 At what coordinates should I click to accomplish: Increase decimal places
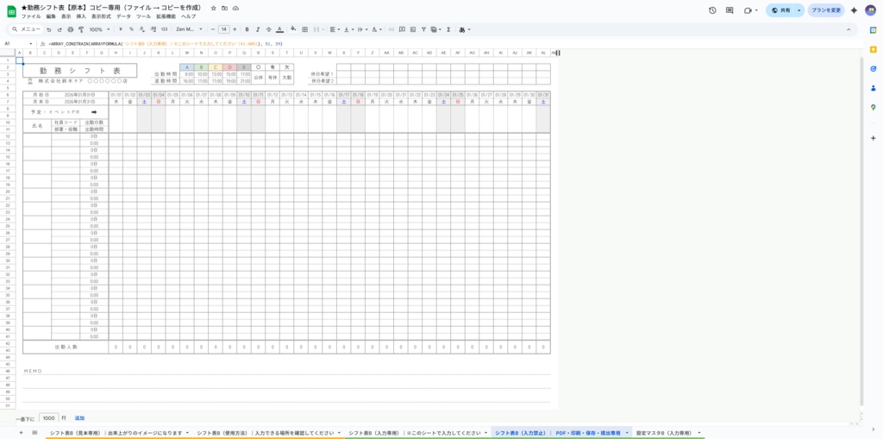point(153,29)
